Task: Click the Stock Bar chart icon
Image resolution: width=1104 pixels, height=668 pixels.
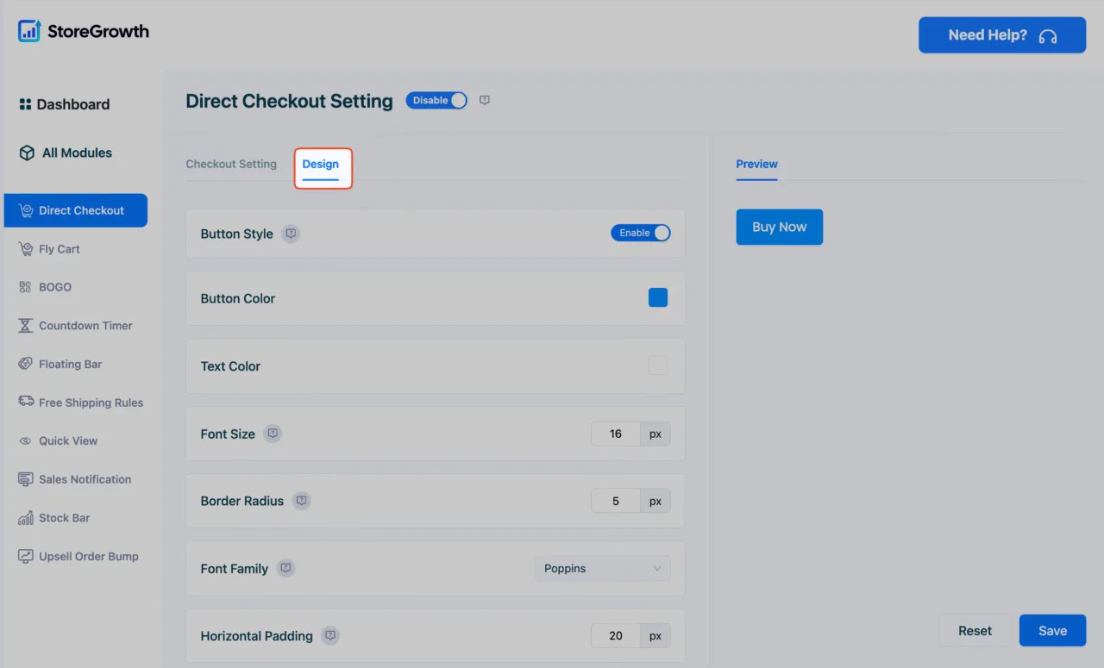Action: pyautogui.click(x=25, y=518)
